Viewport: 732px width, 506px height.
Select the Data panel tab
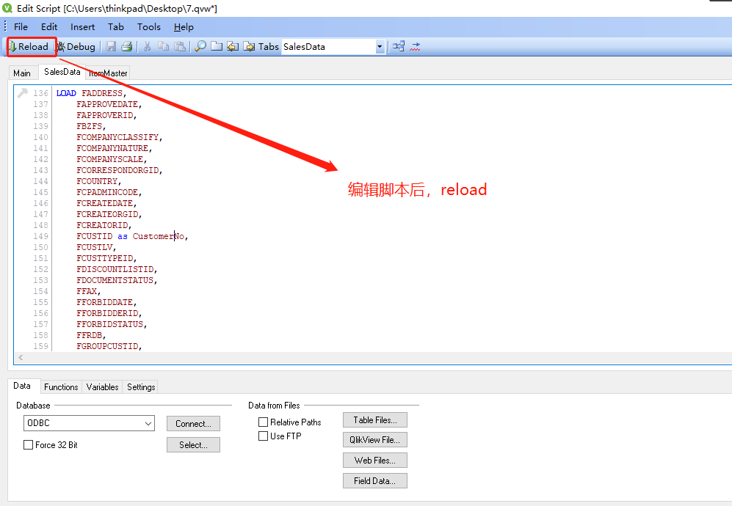pos(22,386)
